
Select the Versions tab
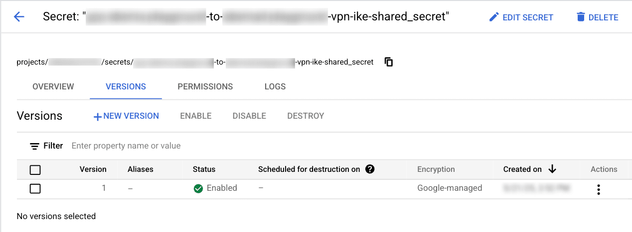click(x=126, y=86)
